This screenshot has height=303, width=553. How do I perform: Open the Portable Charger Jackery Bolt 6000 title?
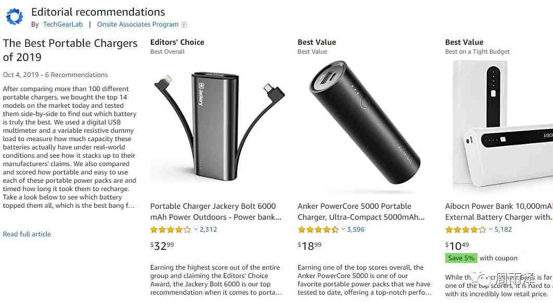point(215,211)
